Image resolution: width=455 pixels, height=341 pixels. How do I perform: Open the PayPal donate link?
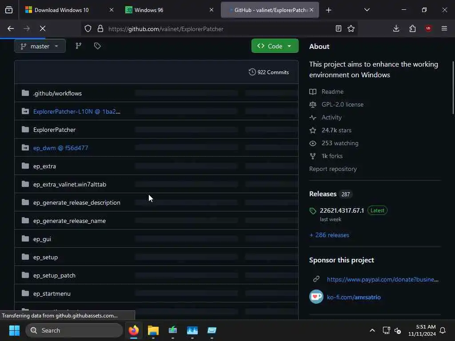click(383, 280)
